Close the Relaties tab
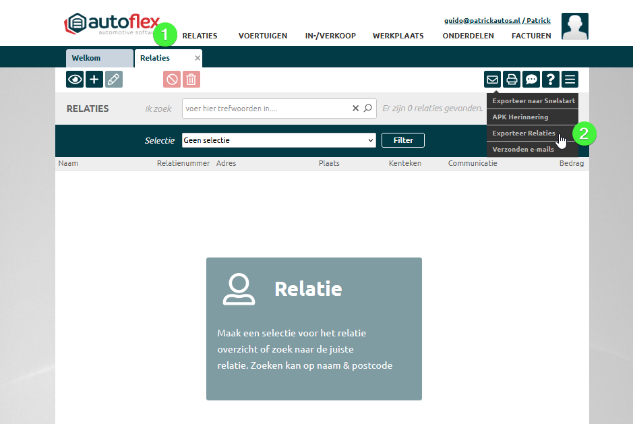The height and width of the screenshot is (424, 633). pos(198,58)
